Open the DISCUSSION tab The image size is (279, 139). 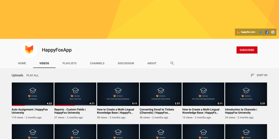(x=126, y=63)
